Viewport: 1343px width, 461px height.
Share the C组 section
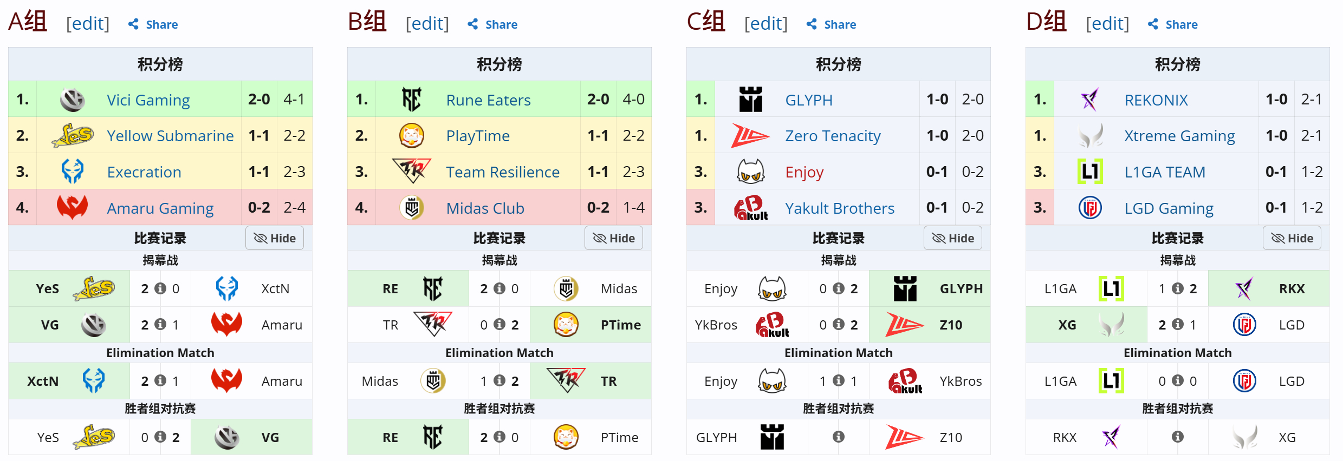[832, 24]
